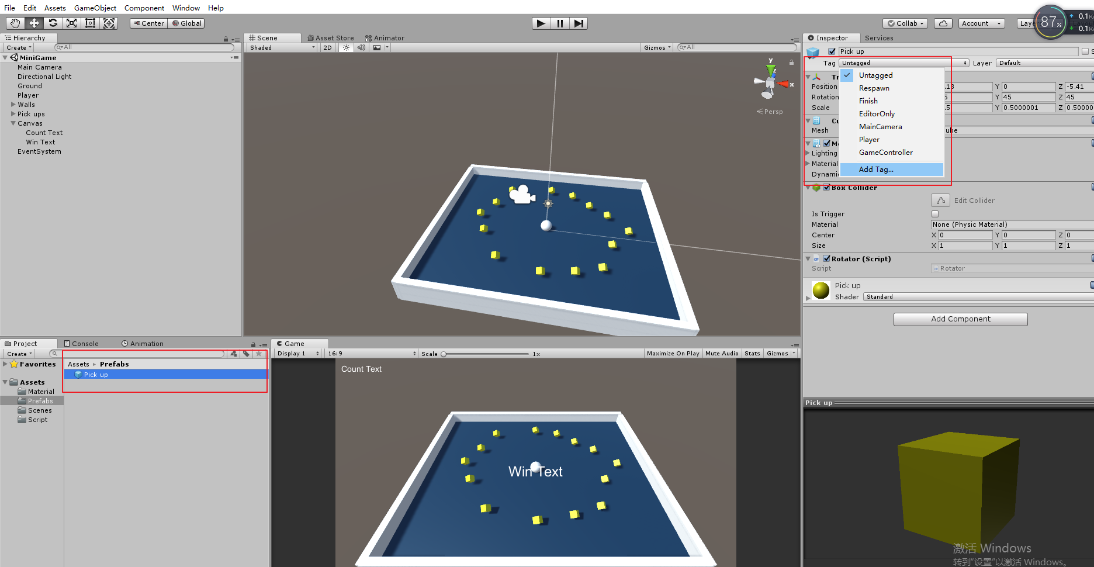Viewport: 1094px width, 567px height.
Task: Select EventSystem in Hierarchy
Action: point(39,151)
